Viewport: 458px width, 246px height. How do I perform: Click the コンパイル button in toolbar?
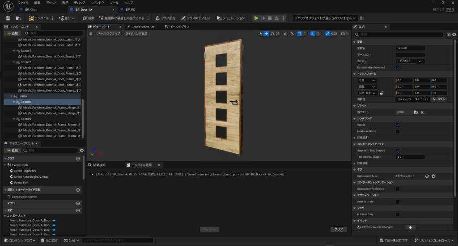coord(39,18)
